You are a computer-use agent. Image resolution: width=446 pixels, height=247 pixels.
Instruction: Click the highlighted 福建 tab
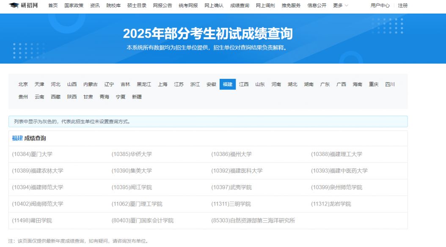[228, 84]
